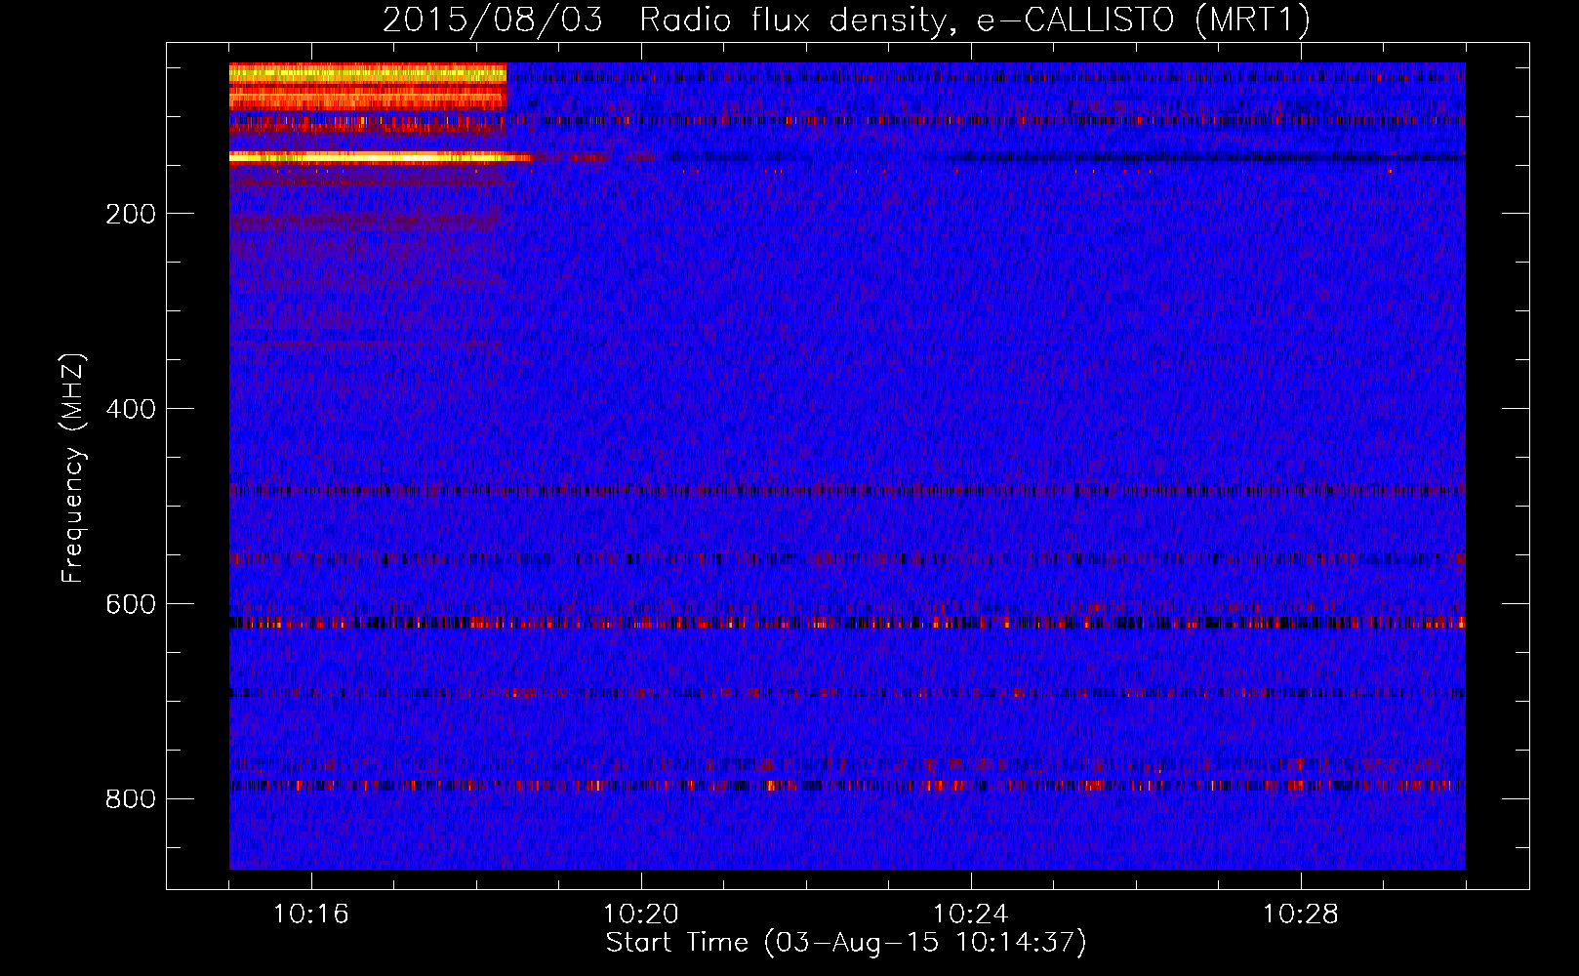Click the Start Time axis label
The image size is (1579, 976).
[846, 943]
